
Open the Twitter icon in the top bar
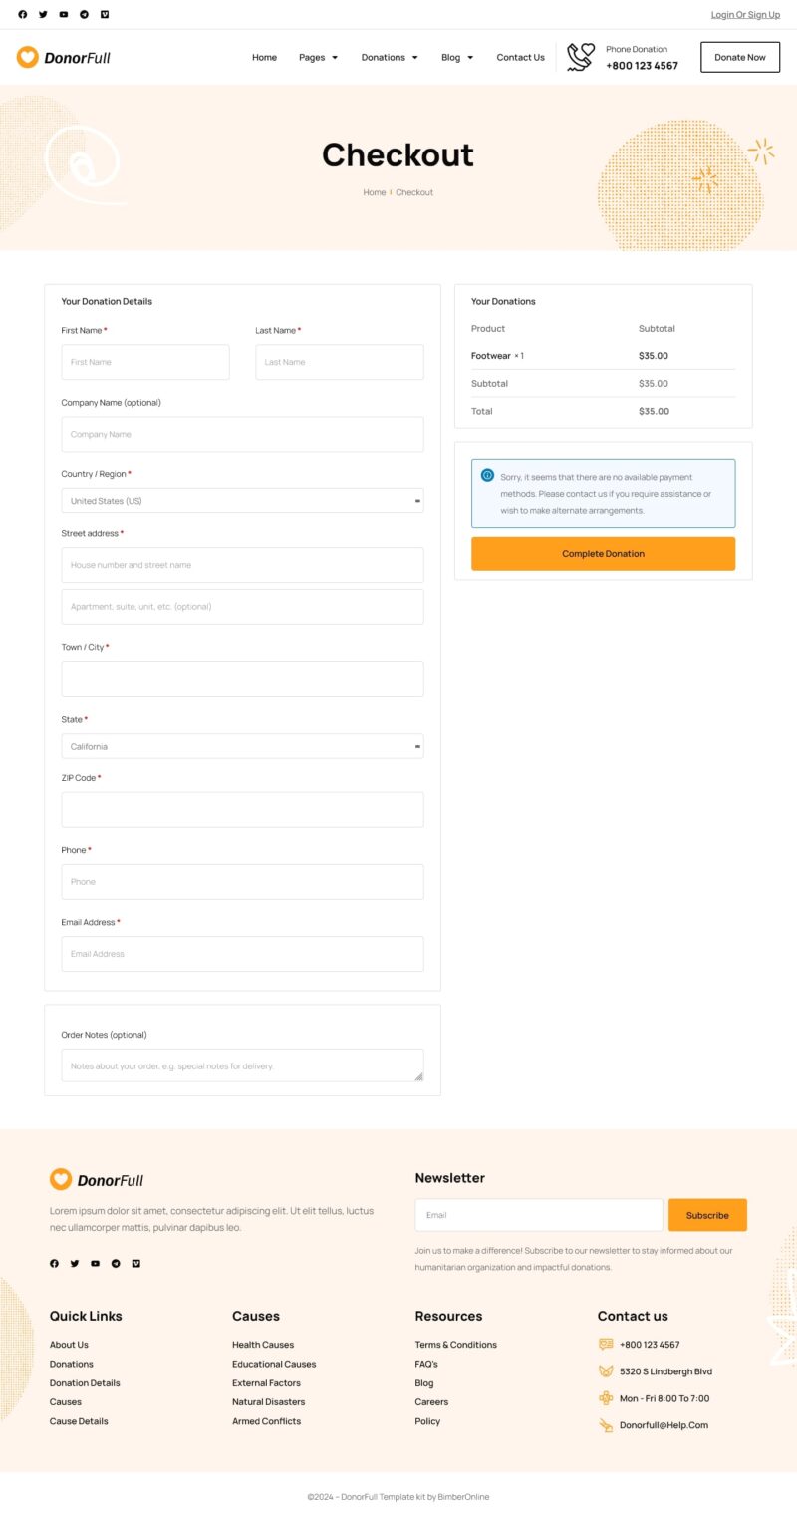(43, 14)
